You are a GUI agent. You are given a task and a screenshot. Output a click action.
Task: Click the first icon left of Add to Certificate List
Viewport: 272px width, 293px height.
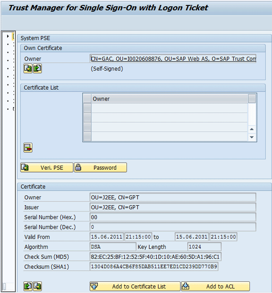point(28,286)
